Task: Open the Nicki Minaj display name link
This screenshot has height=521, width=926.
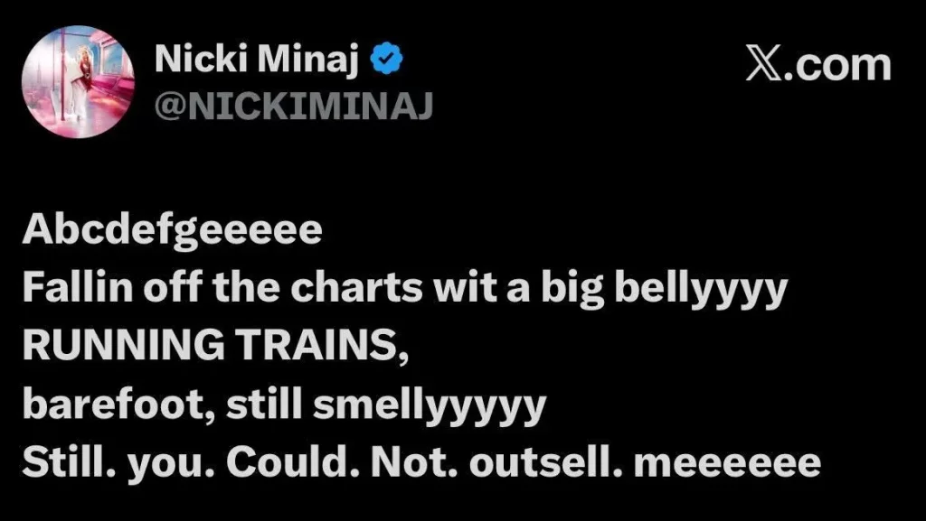Action: pos(258,59)
